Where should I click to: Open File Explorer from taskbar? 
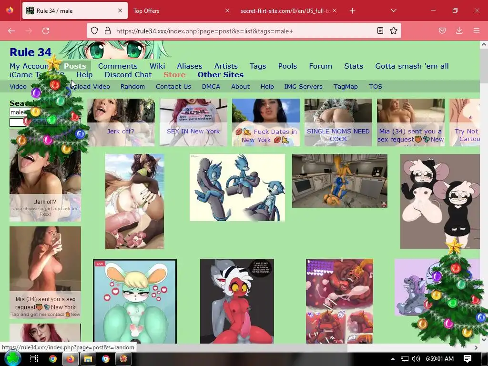[x=88, y=359]
